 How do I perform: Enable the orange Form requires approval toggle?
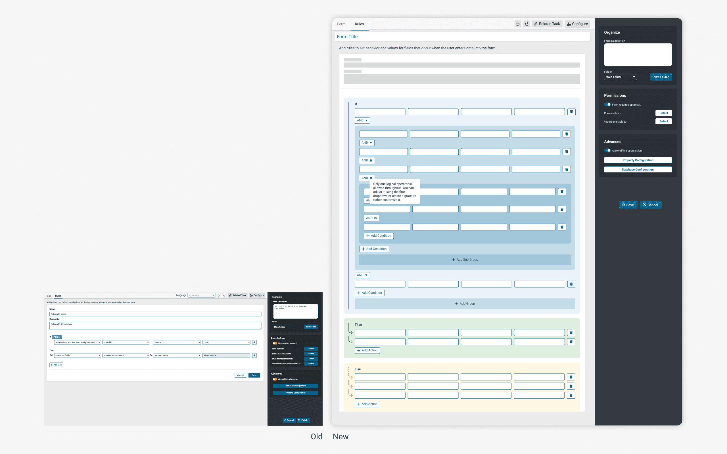click(x=275, y=343)
